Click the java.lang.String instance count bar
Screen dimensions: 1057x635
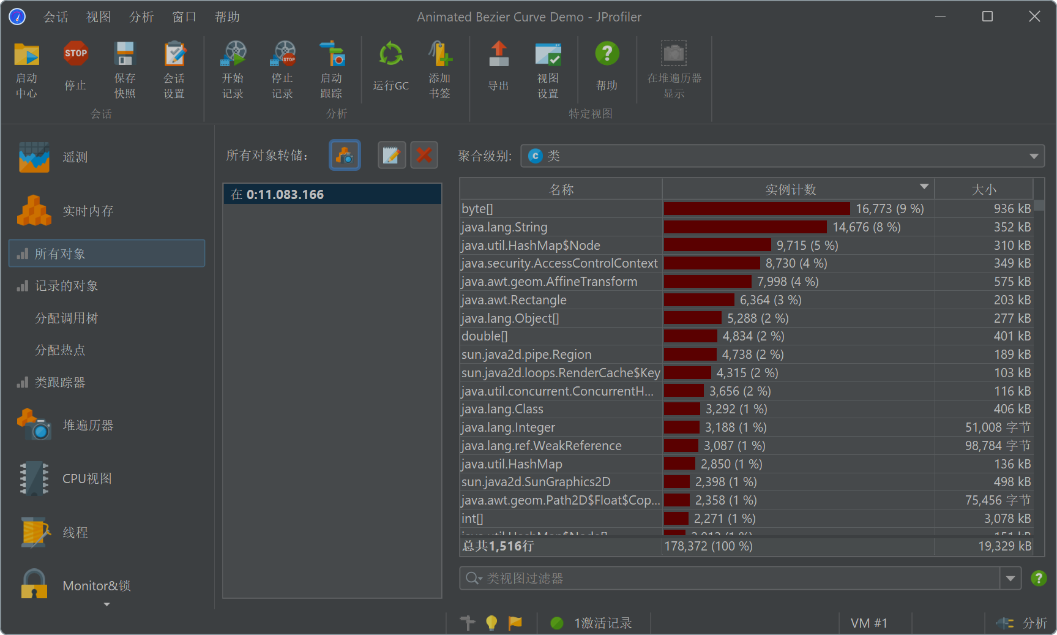pyautogui.click(x=745, y=227)
